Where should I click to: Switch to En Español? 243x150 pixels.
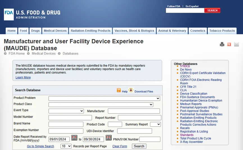tap(192, 6)
